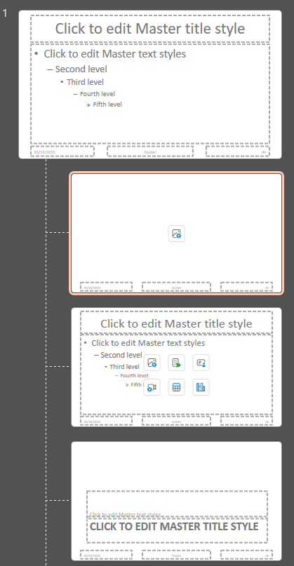The width and height of the screenshot is (294, 566).
Task: Click the Insert Video icon in the content layout
Action: point(152,387)
